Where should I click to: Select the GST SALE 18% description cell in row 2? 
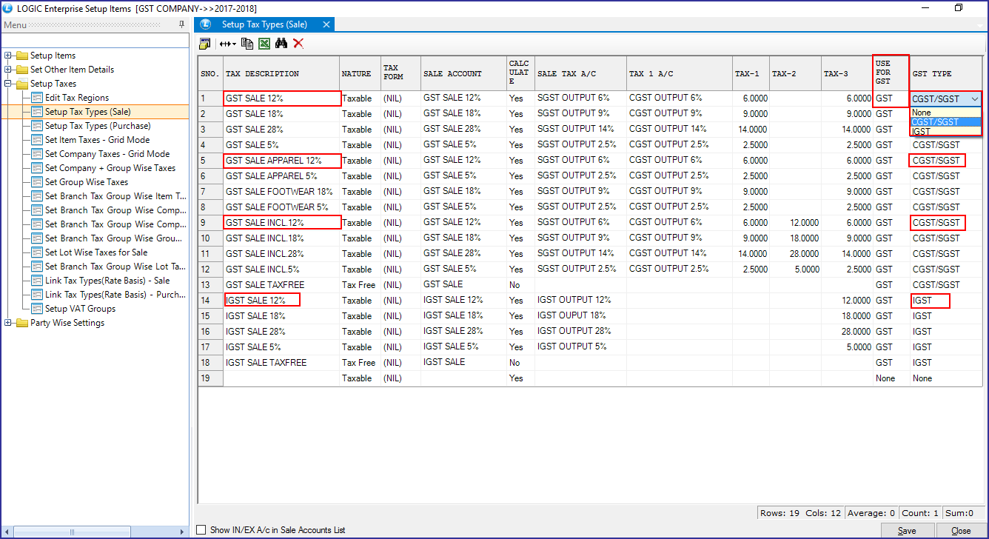pyautogui.click(x=281, y=114)
